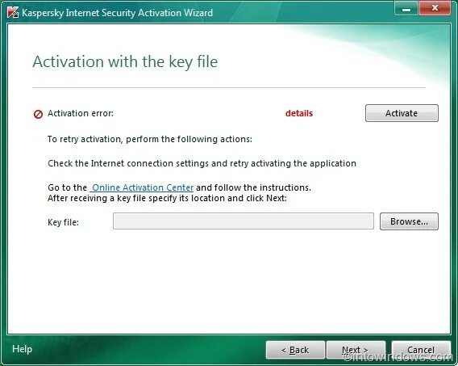Open the red details link
This screenshot has height=366, width=458.
[299, 113]
